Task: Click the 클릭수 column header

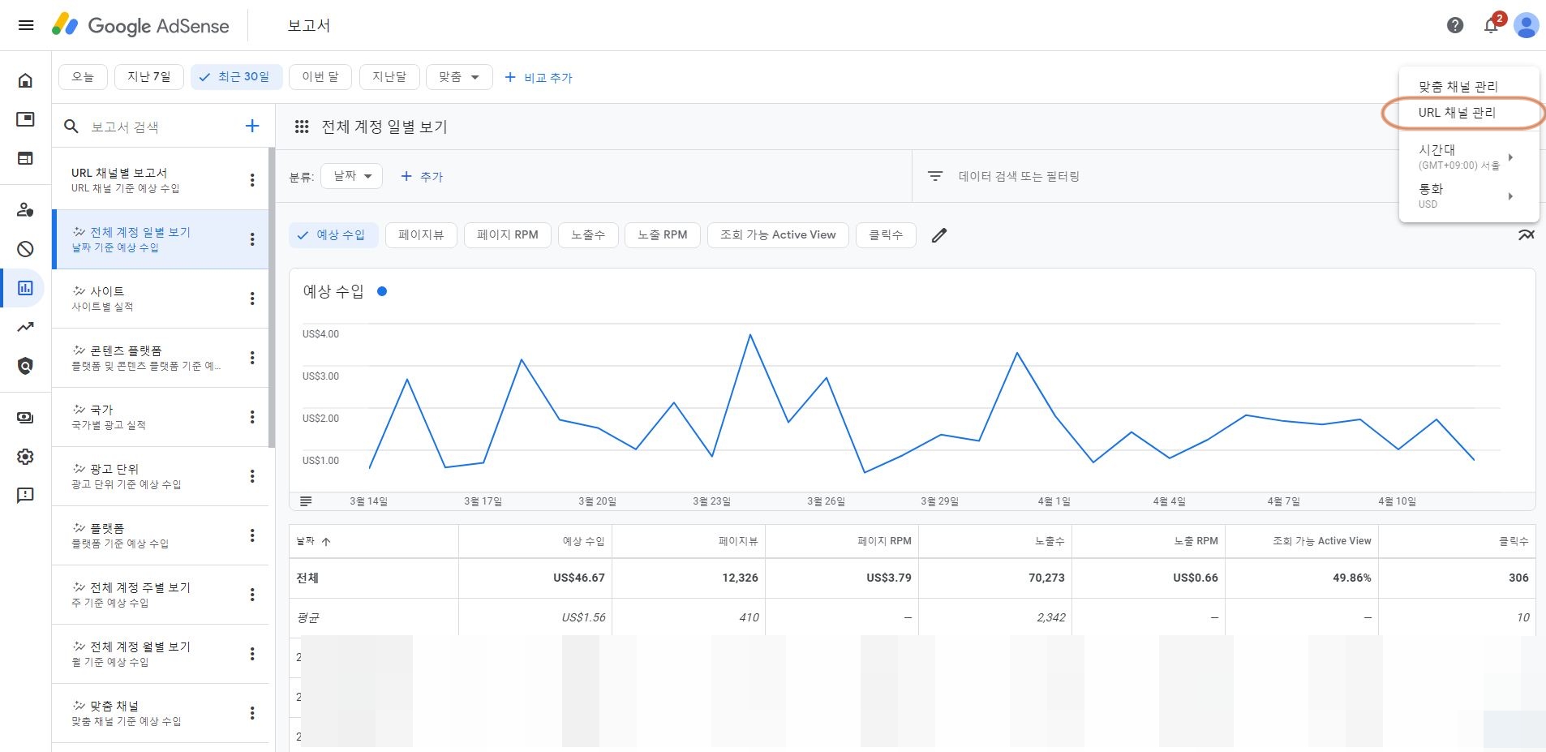Action: coord(1514,541)
